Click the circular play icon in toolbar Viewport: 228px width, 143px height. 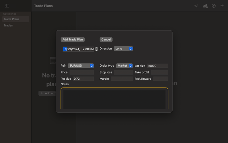[x=213, y=6]
